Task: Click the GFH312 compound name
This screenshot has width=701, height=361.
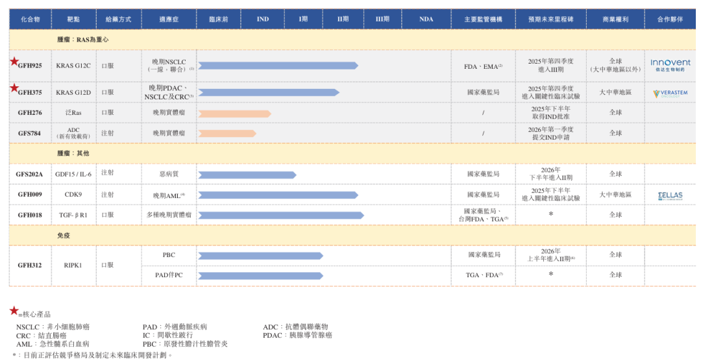Action: pos(30,265)
